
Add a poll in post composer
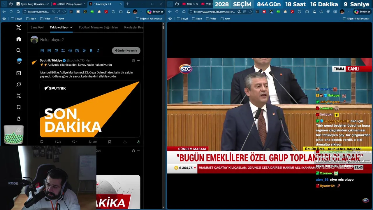pyautogui.click(x=63, y=50)
